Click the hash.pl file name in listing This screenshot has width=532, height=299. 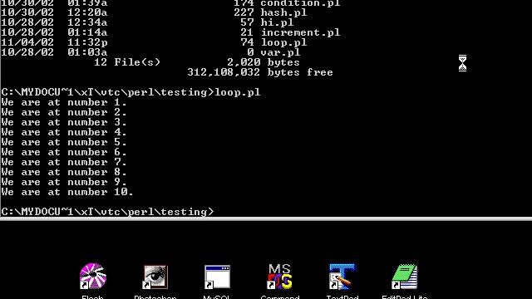click(283, 13)
